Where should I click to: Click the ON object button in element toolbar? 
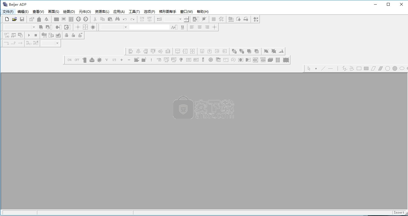70,60
